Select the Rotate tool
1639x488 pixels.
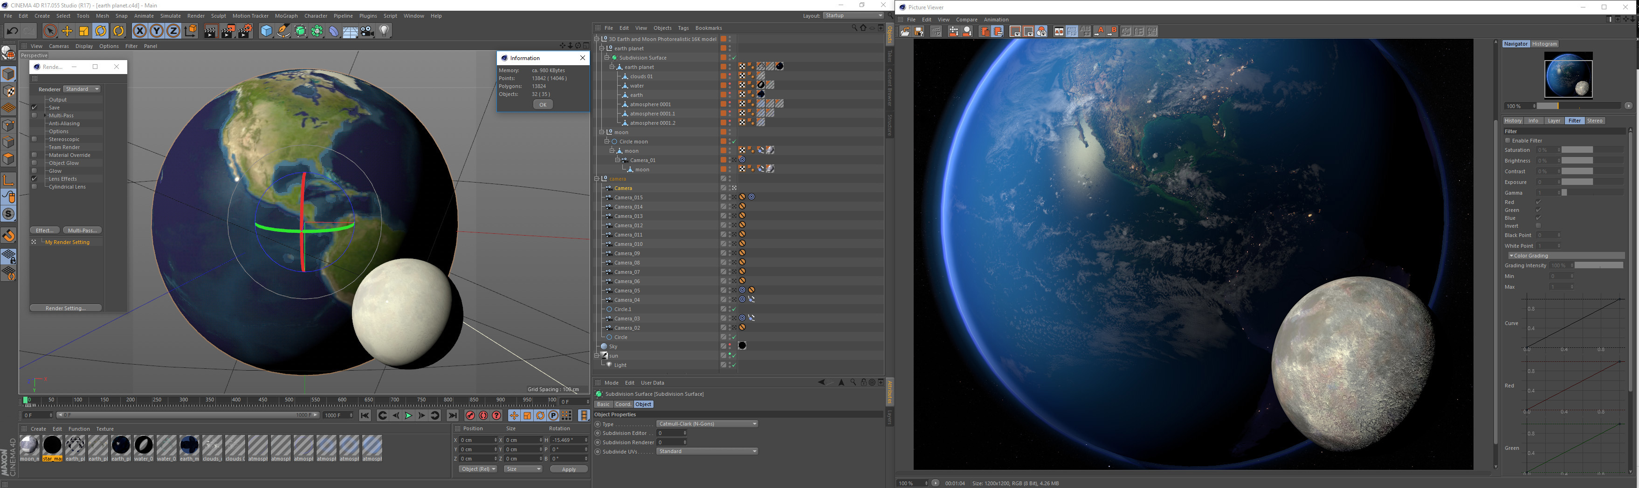coord(101,31)
